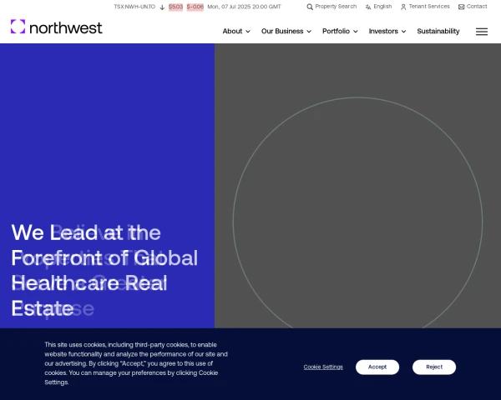This screenshot has width=501, height=400.
Task: Accept cookies on the banner
Action: tap(377, 367)
